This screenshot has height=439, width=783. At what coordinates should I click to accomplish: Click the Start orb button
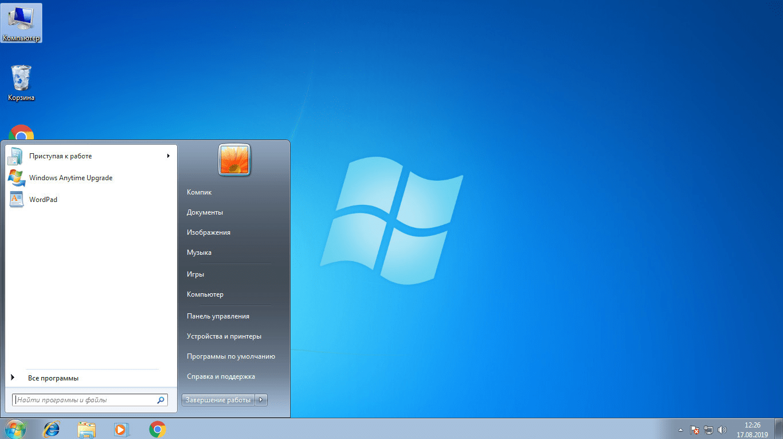pyautogui.click(x=15, y=429)
